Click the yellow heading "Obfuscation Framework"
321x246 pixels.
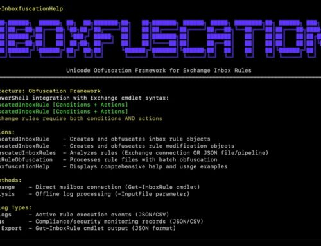coord(64,91)
